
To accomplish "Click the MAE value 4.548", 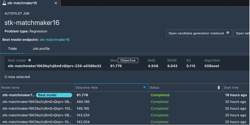I will tap(153, 66).
